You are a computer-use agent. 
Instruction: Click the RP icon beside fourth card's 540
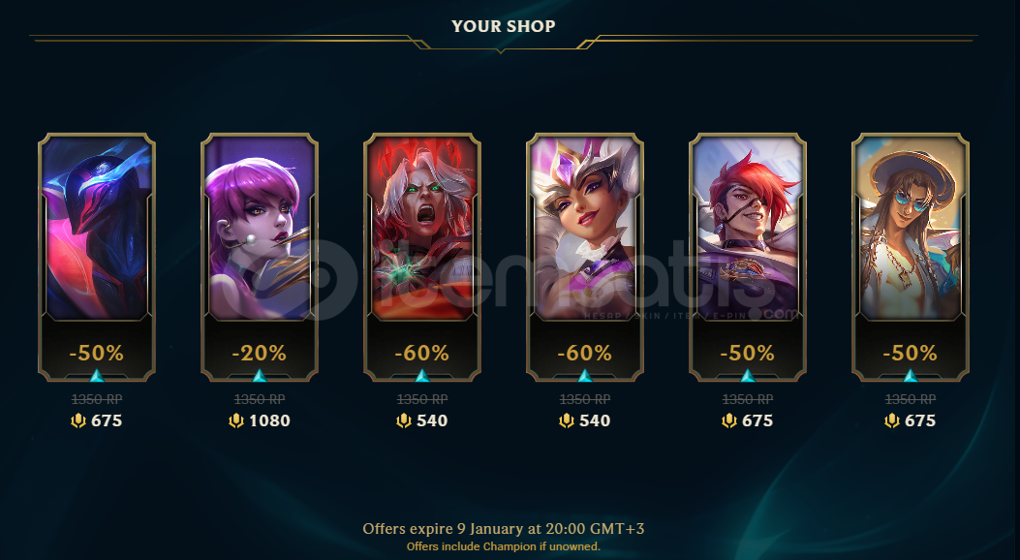tap(566, 420)
